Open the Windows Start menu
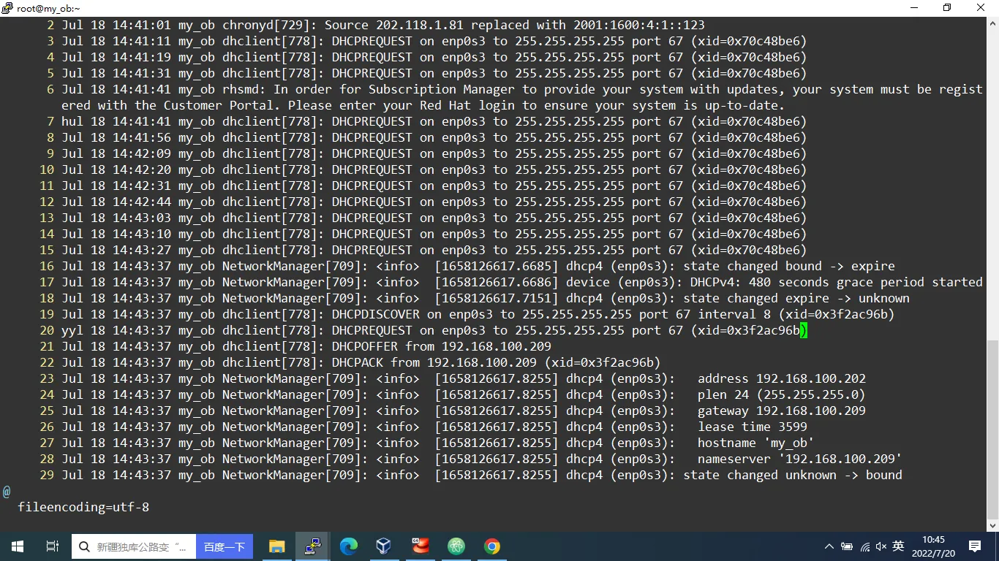Screen dimensions: 999x561 (18, 546)
